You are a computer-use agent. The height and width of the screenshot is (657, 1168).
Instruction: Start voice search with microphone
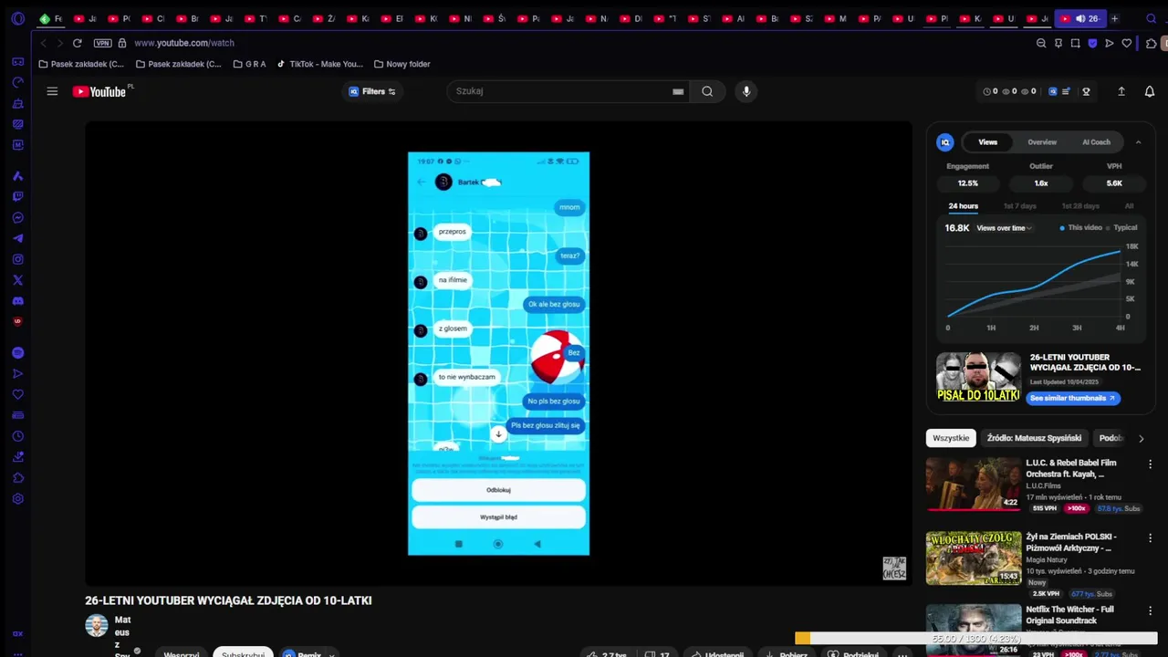[746, 91]
